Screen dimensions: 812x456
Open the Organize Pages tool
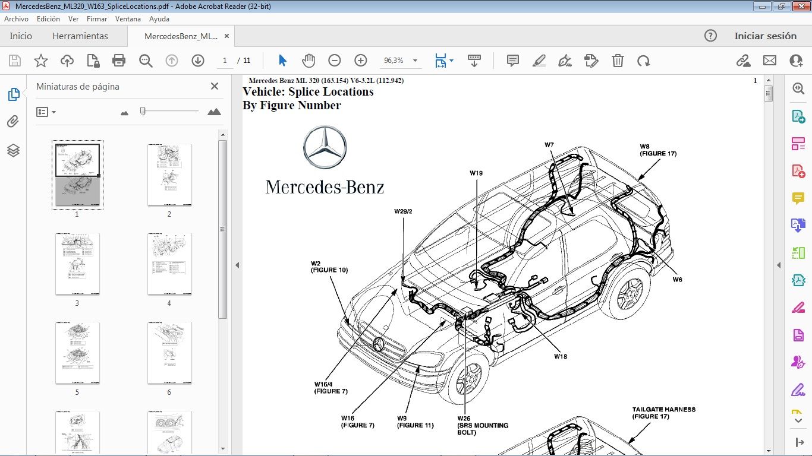[x=798, y=143]
